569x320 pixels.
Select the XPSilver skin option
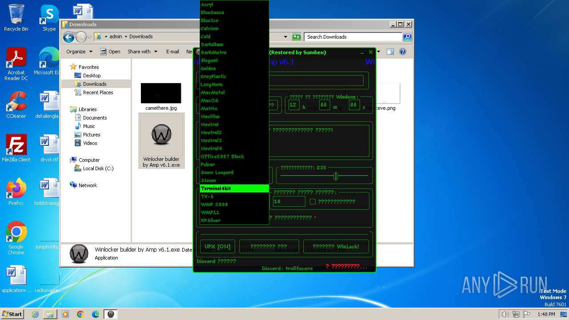(234, 220)
